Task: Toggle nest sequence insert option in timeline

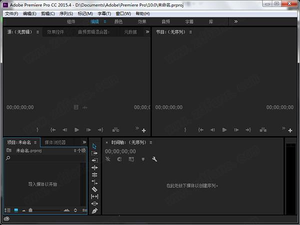Action: click(108, 159)
